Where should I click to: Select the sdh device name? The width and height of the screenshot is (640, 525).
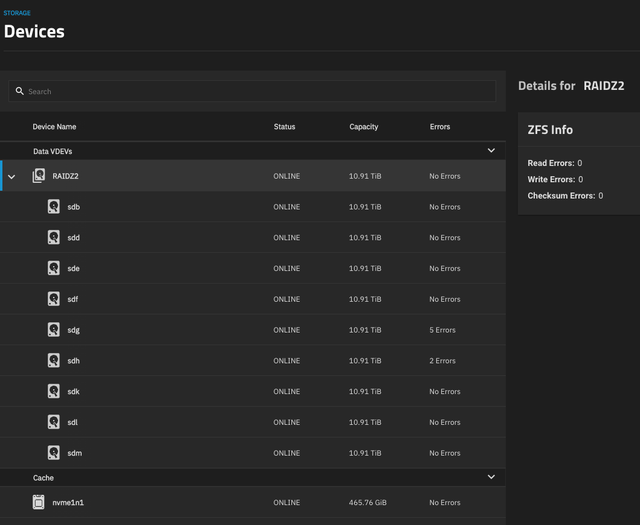(74, 361)
